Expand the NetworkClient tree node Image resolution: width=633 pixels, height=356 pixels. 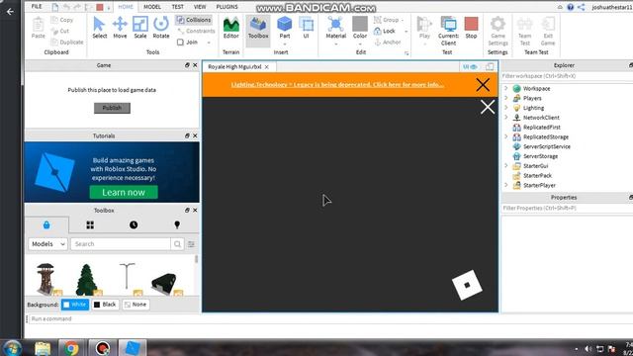coord(505,117)
